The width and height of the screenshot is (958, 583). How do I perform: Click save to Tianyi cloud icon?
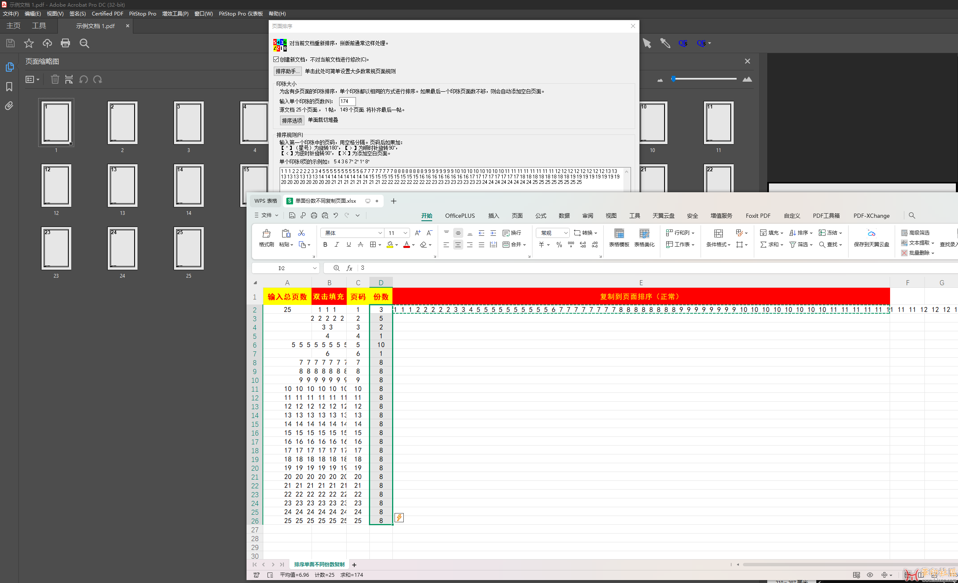871,234
